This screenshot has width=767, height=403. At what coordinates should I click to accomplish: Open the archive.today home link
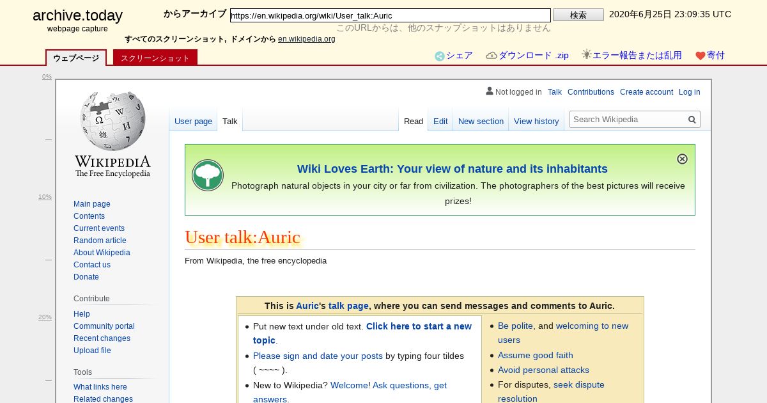pyautogui.click(x=77, y=16)
